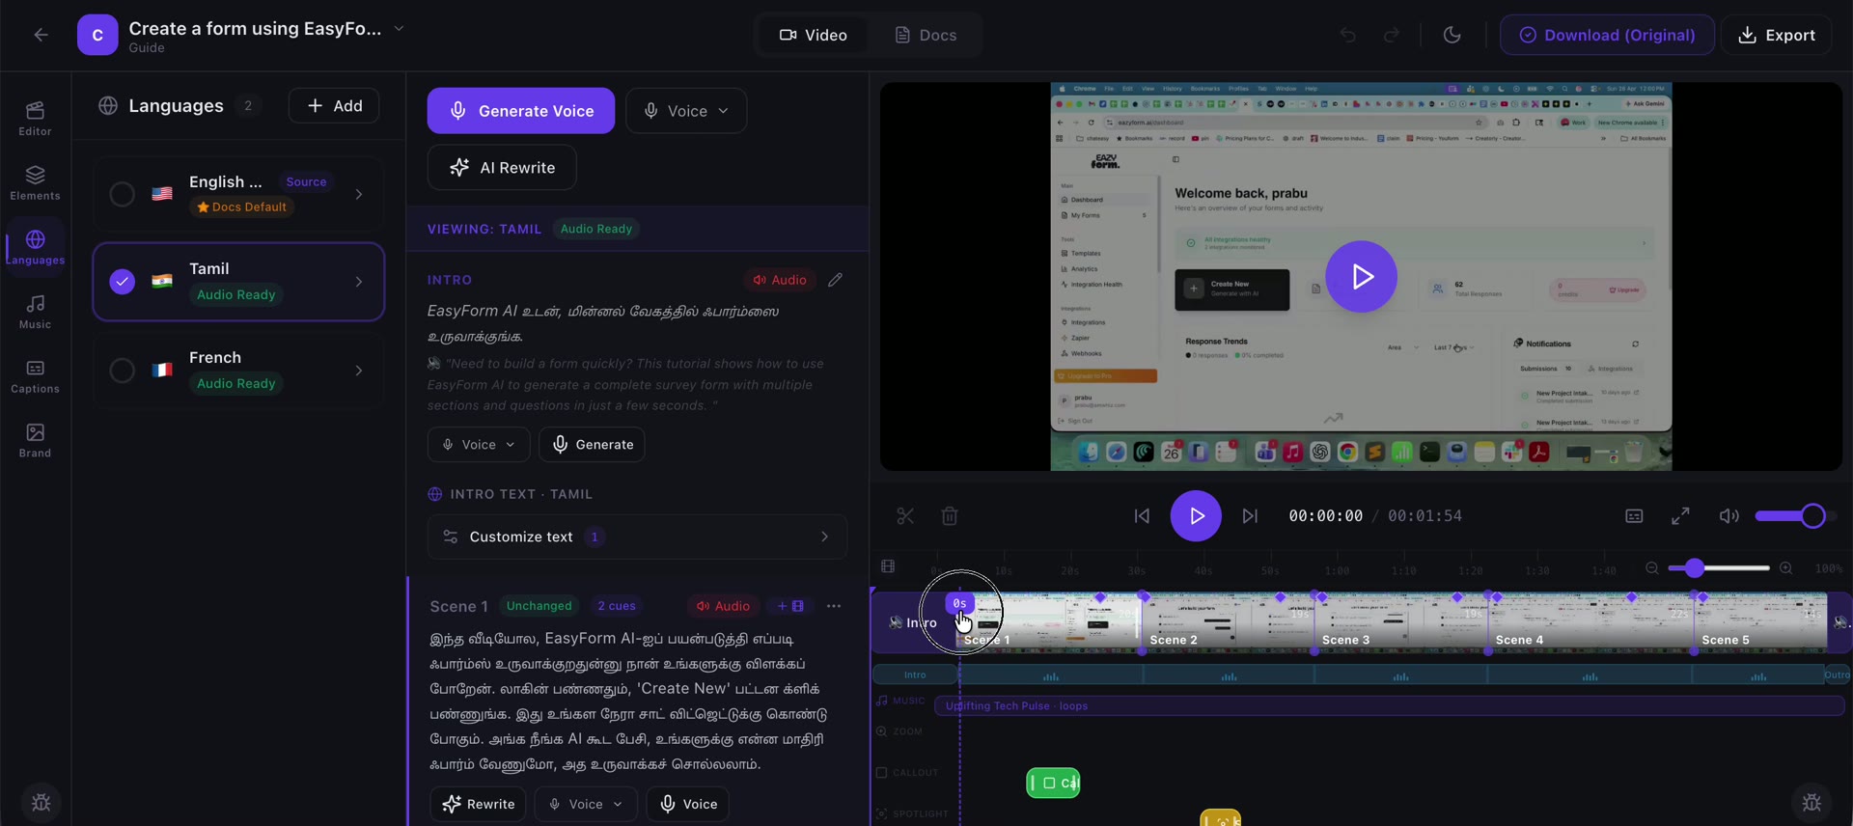Open the Brand sidebar panel
Image resolution: width=1853 pixels, height=826 pixels.
pyautogui.click(x=35, y=440)
